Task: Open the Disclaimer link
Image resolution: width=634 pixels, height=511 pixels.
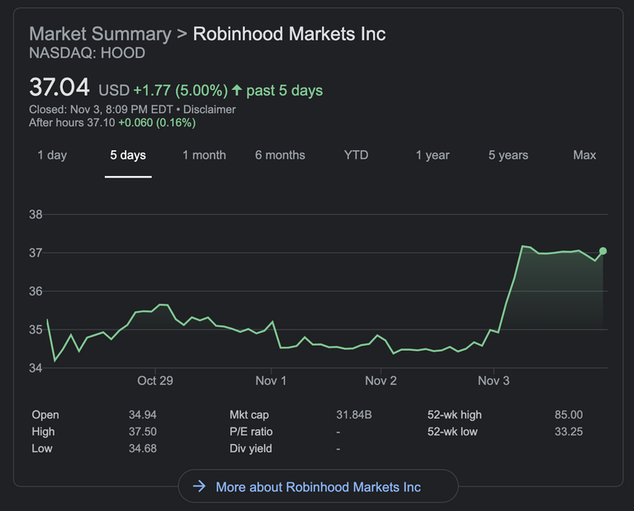Action: click(210, 110)
